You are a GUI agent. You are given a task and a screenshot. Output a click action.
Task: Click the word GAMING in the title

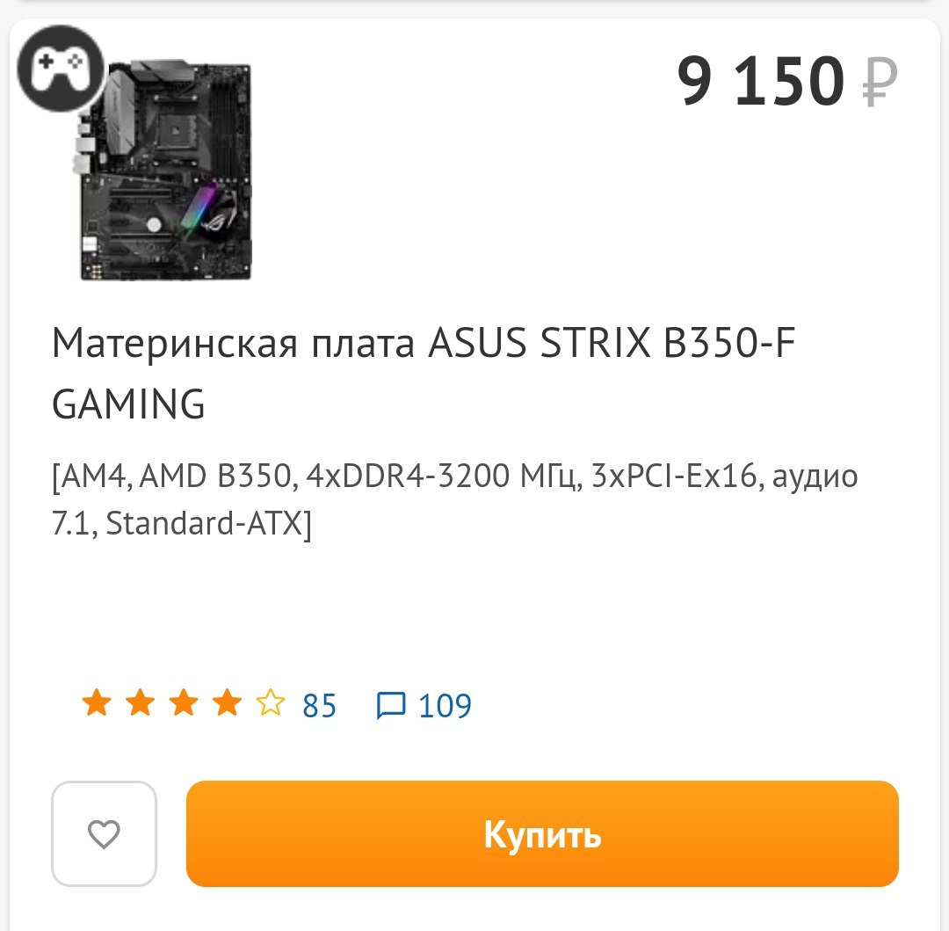click(x=128, y=404)
